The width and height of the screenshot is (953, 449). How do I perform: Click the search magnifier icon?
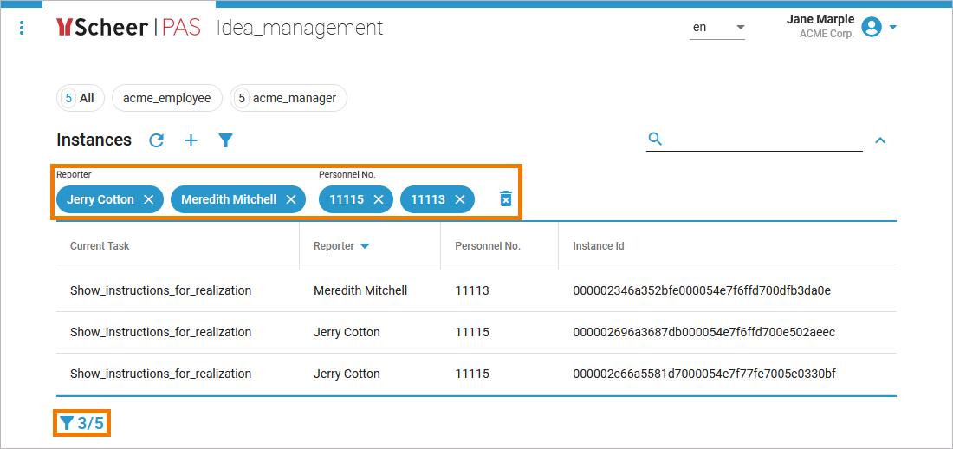click(x=656, y=139)
